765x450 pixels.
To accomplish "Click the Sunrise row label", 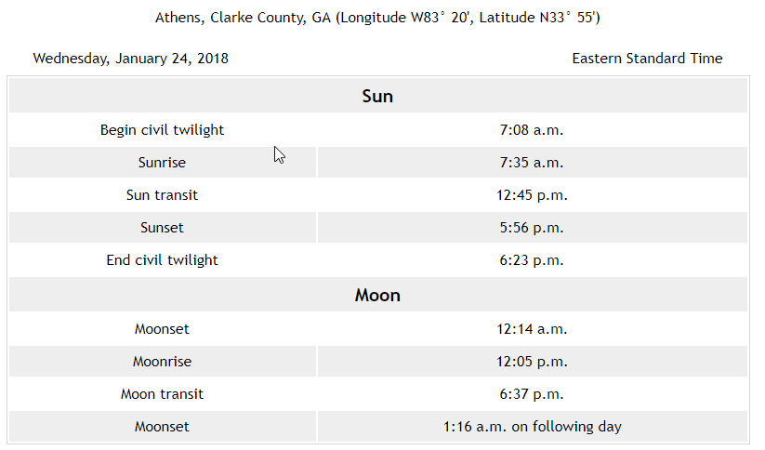I will 162,162.
